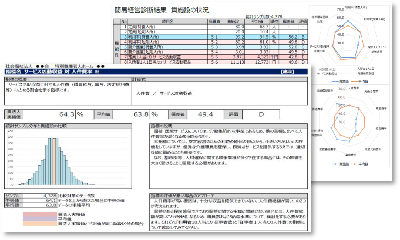Screen dimensions: 400x240
Task: Click the 評価 label next to D
Action: [x=234, y=114]
